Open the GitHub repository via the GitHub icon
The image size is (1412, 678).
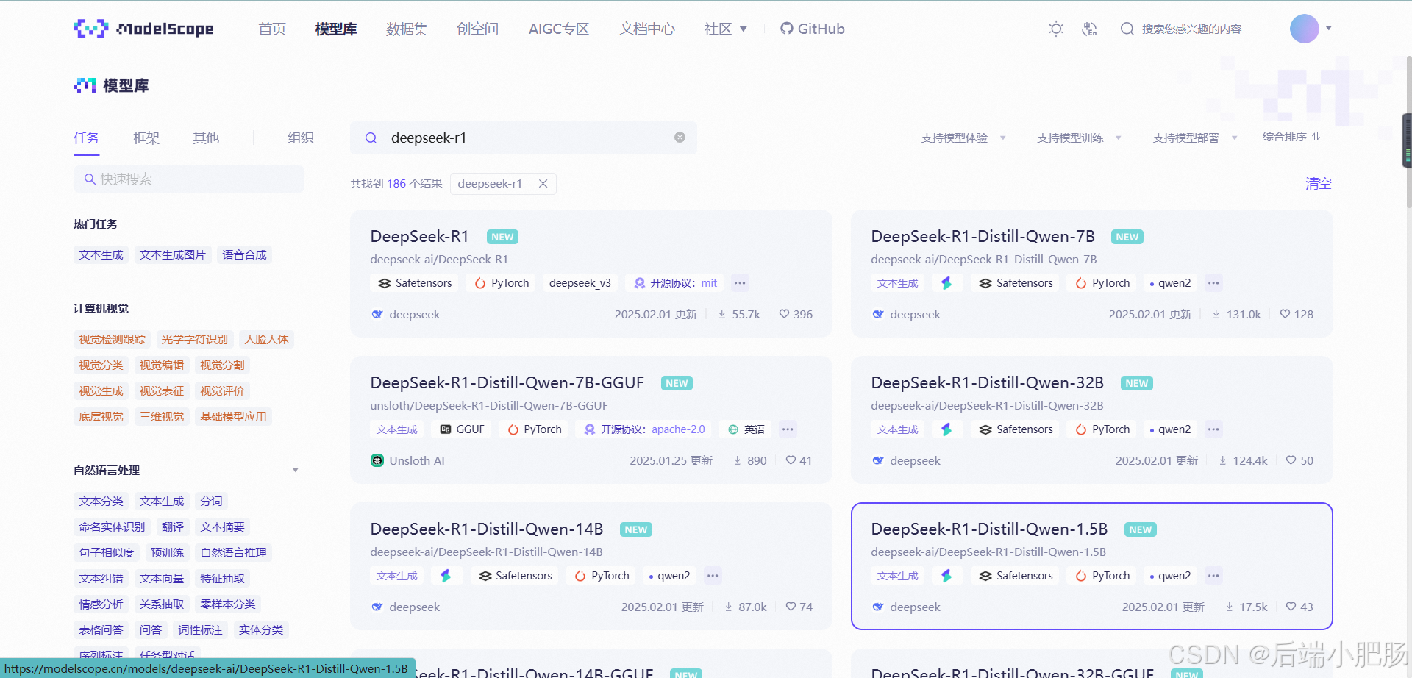click(787, 29)
